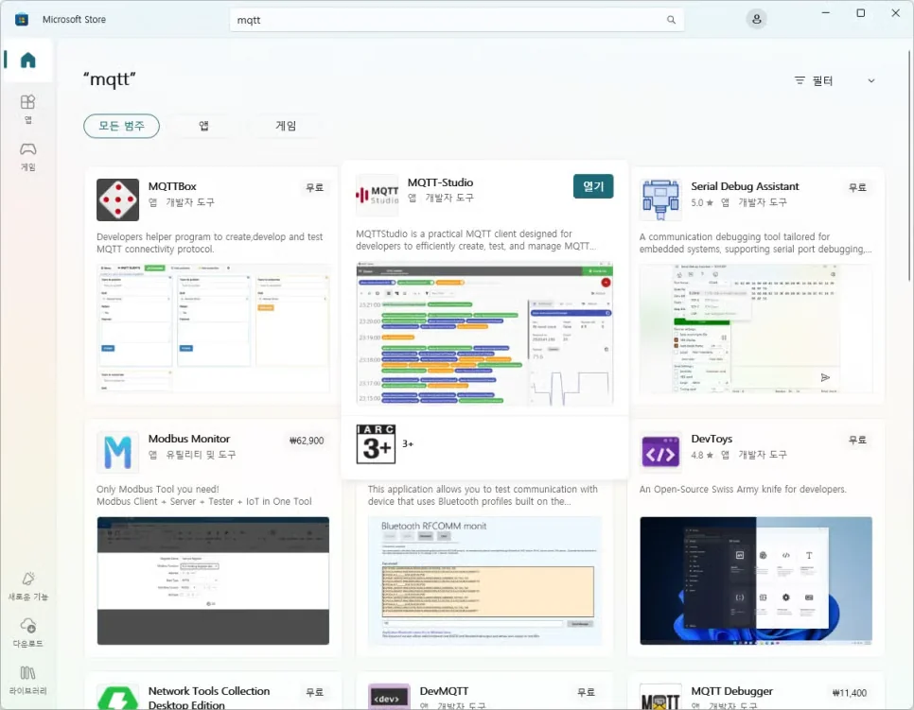Click the Free (무료) label on MQTTBox
This screenshot has height=710, width=914.
pyautogui.click(x=315, y=187)
